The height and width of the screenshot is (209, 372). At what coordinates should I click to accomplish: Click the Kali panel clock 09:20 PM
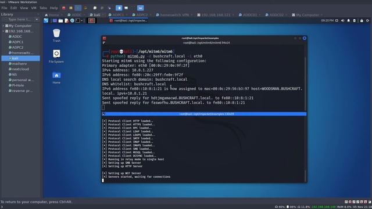pos(327,21)
